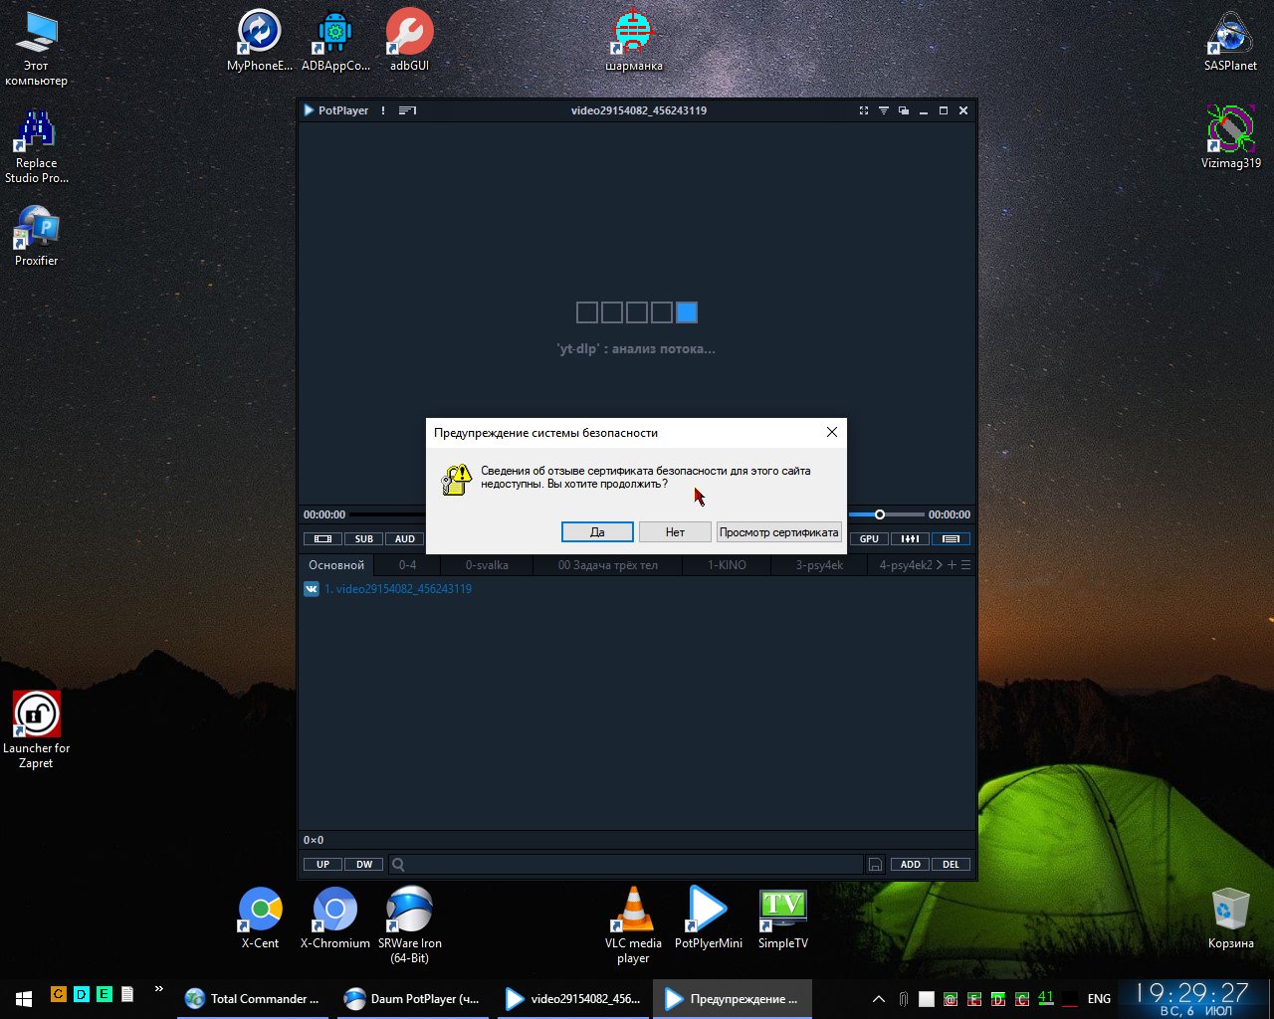This screenshot has width=1274, height=1019.
Task: Switch to the 1-KINO playlist tab
Action: tap(727, 565)
